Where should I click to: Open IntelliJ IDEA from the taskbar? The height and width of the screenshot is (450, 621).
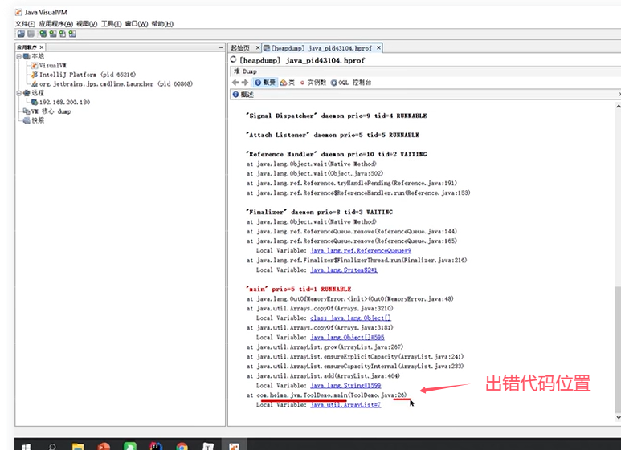tap(156, 447)
